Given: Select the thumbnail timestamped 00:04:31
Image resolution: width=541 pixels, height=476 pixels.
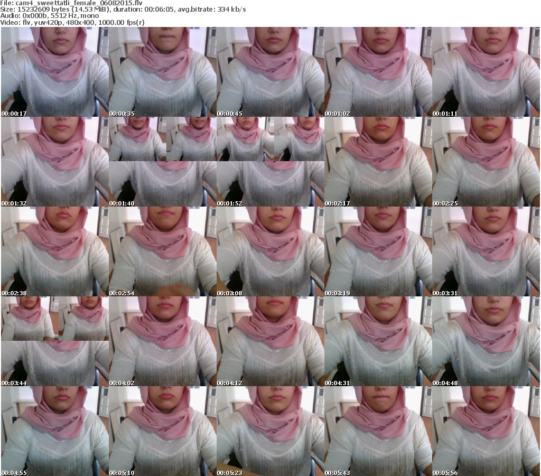Looking at the screenshot, I should [x=378, y=341].
